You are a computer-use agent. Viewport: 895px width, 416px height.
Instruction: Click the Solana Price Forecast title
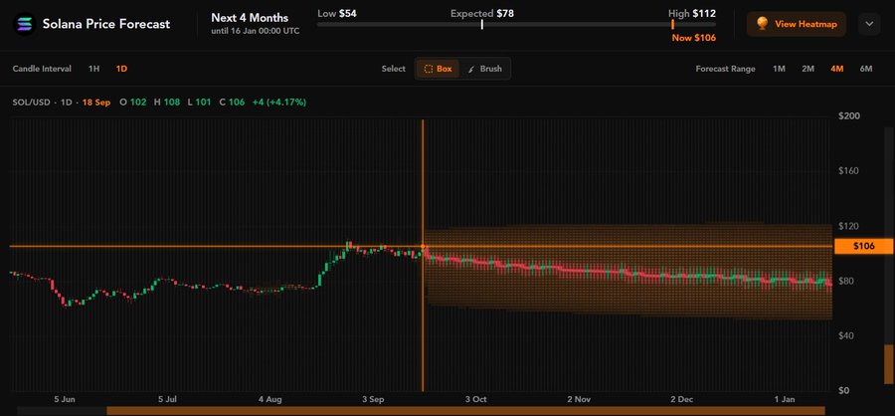coord(106,24)
